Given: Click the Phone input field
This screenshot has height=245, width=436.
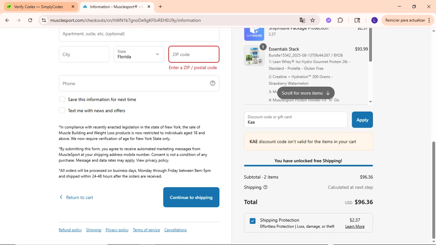Looking at the screenshot, I should [x=139, y=83].
